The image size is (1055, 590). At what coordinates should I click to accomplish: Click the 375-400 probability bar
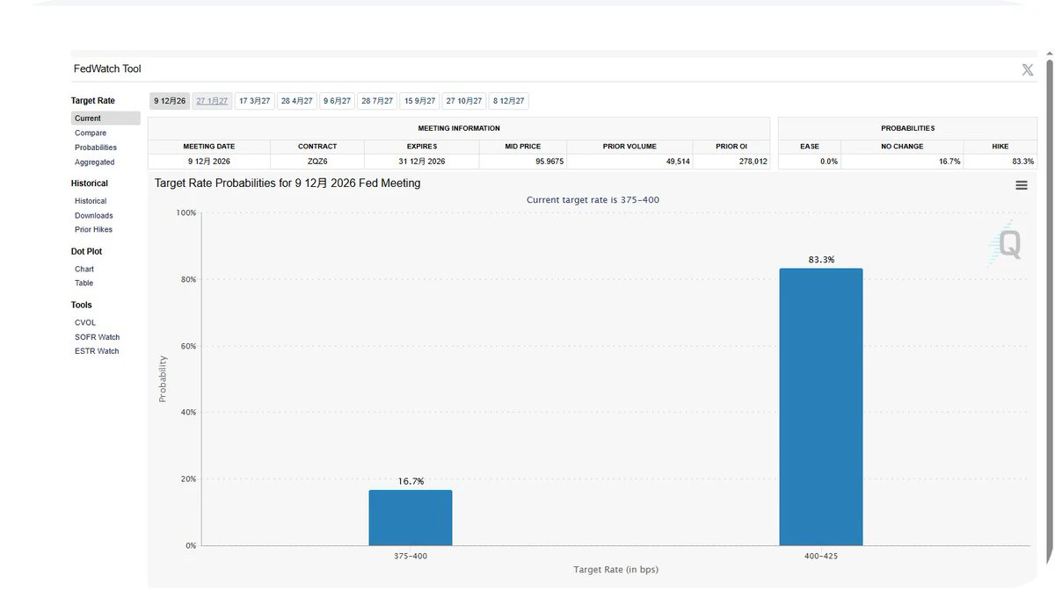pyautogui.click(x=411, y=518)
